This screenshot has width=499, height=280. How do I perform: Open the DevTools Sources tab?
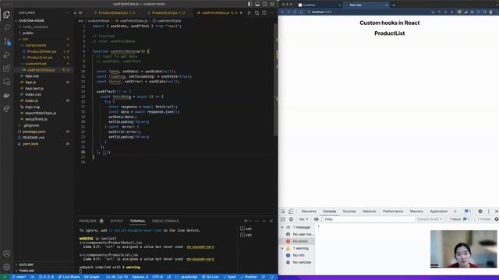pyautogui.click(x=349, y=211)
